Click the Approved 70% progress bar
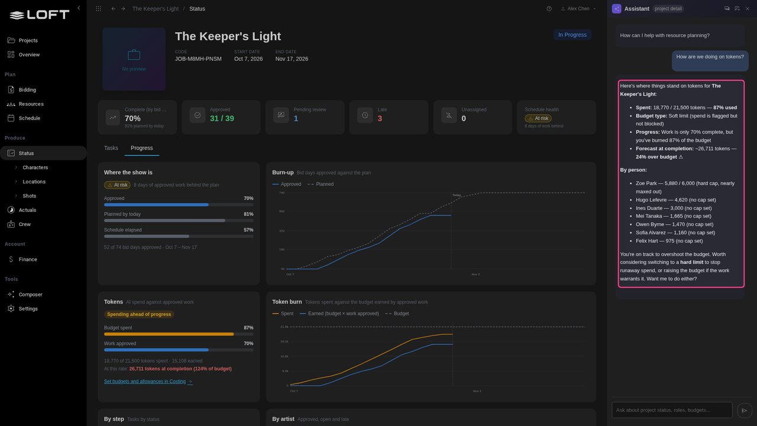Image resolution: width=757 pixels, height=426 pixels. (x=179, y=205)
